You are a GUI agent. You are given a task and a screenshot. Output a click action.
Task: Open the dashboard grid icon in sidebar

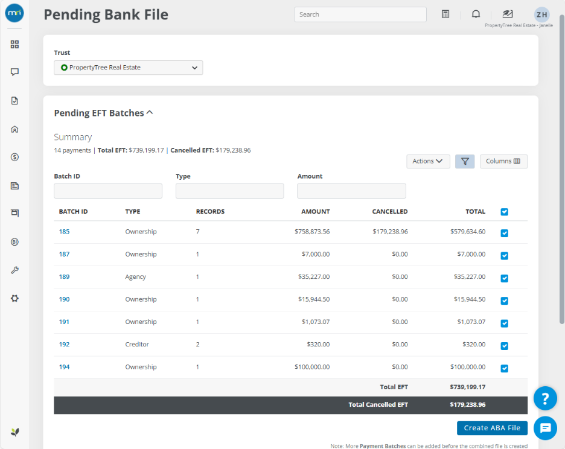coord(14,44)
